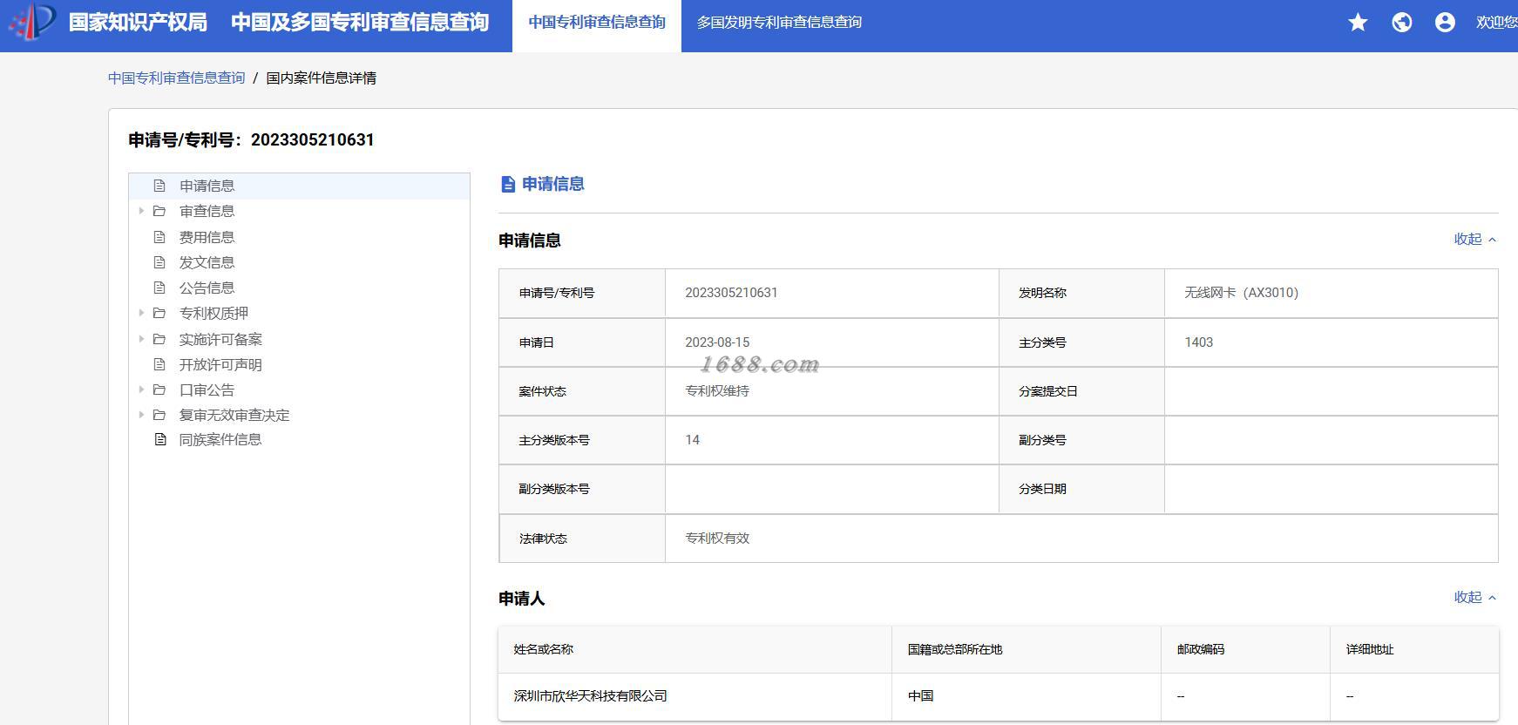Switch to 多国发明专利审查信息查询 tab
Viewport: 1518px width, 725px height.
[x=779, y=23]
